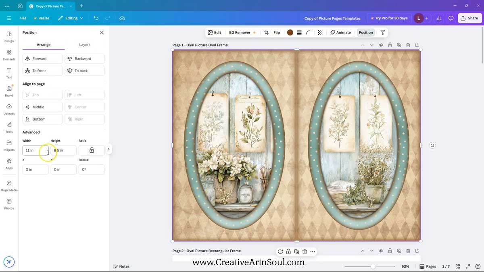The height and width of the screenshot is (272, 484).
Task: Open the Resize menu
Action: click(x=42, y=18)
